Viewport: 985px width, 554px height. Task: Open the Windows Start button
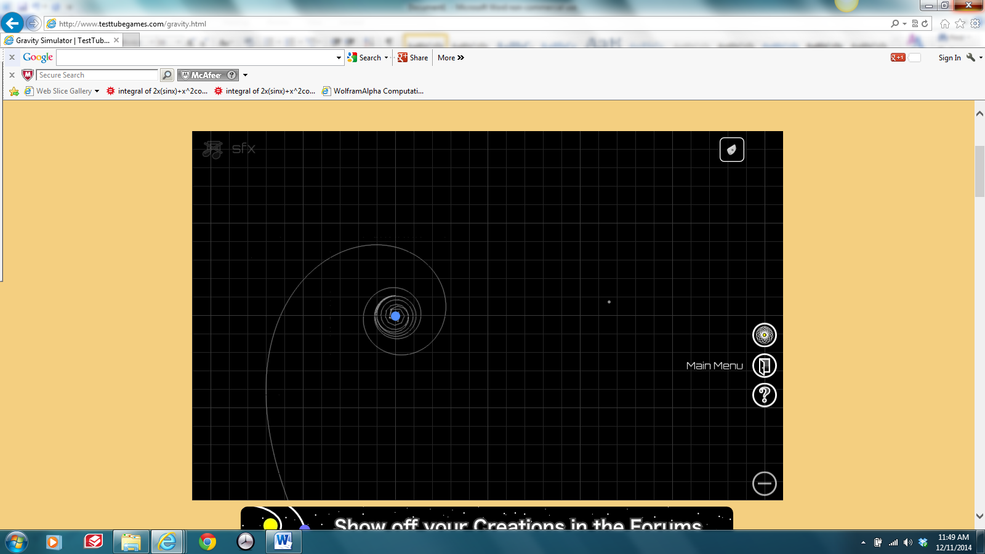[16, 542]
